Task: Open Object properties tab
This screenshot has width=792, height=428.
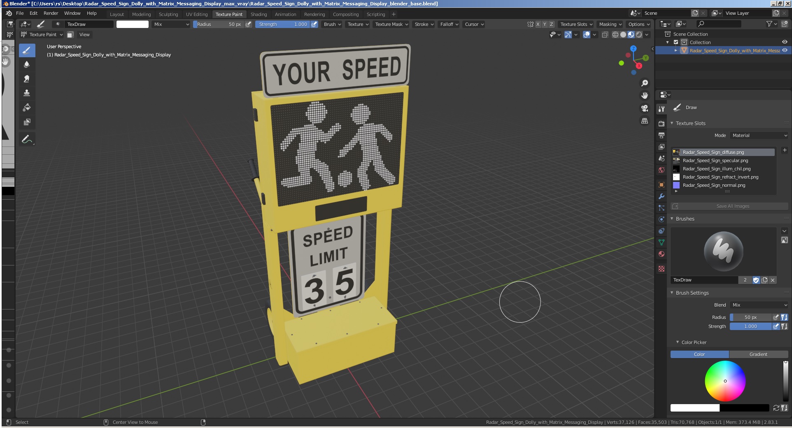Action: tap(662, 185)
